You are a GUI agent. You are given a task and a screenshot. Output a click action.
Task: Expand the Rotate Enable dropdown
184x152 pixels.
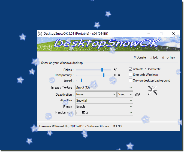[104, 106]
